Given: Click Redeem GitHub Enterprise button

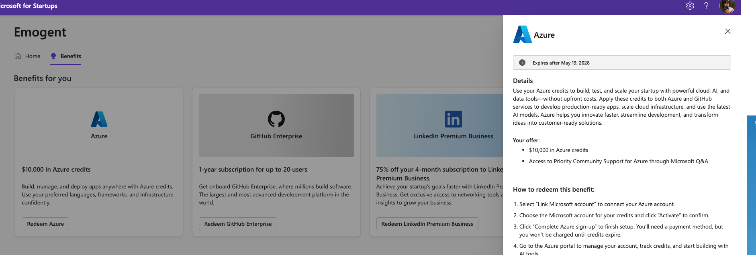Looking at the screenshot, I should (238, 224).
